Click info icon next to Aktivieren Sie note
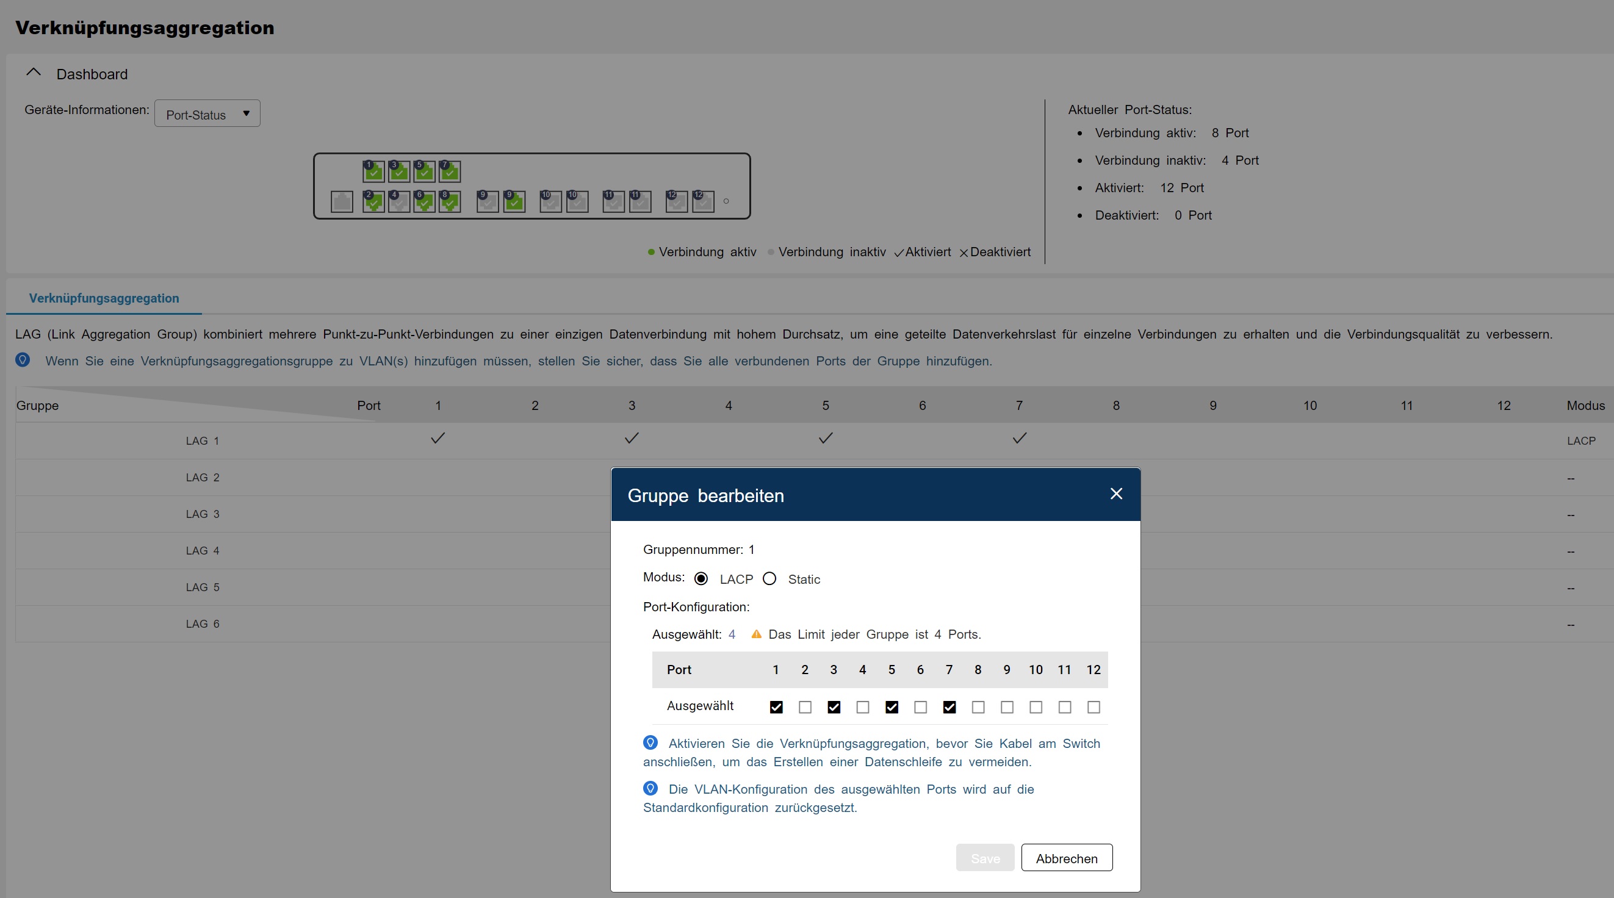 (650, 742)
